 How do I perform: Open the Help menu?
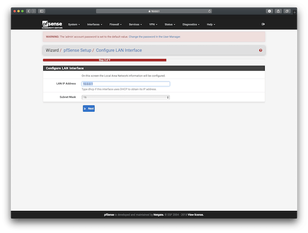coord(211,25)
